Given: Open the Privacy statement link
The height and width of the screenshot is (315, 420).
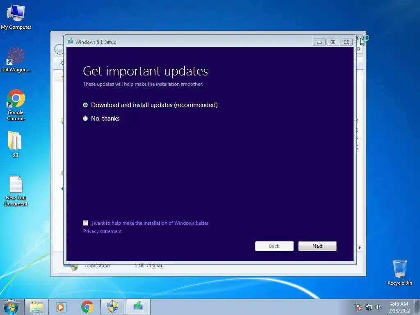Looking at the screenshot, I should point(102,231).
